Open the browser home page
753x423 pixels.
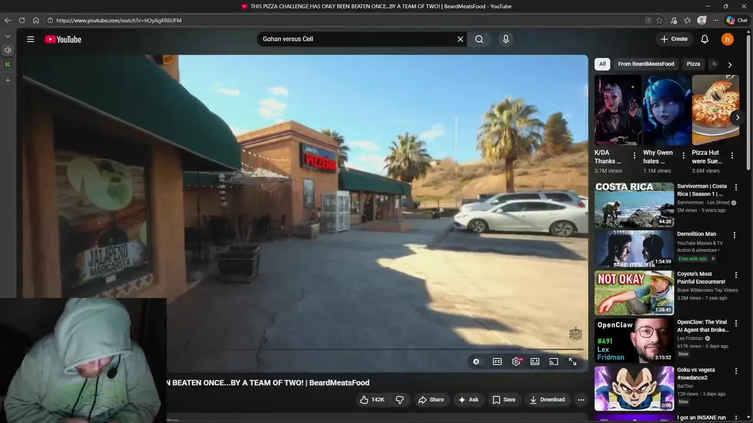click(x=36, y=20)
